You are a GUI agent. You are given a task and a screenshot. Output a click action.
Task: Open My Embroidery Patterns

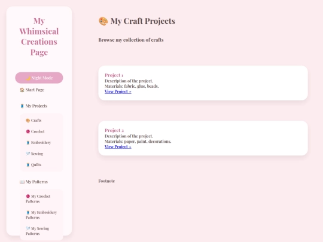(41, 215)
